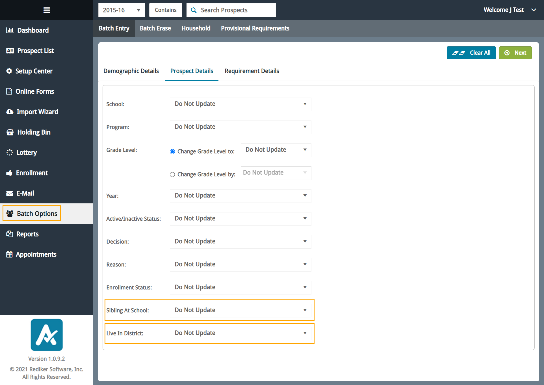Viewport: 544px width, 385px height.
Task: Click the green Next button
Action: (515, 53)
